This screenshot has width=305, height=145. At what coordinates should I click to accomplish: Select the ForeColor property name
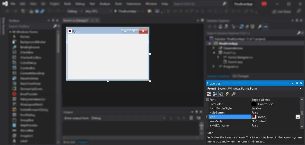tap(216, 104)
